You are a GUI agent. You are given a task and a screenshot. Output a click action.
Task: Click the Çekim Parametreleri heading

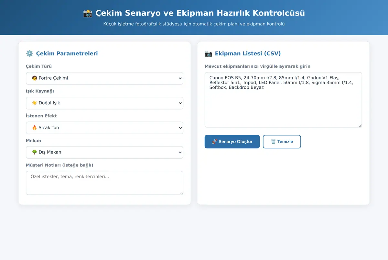click(67, 54)
